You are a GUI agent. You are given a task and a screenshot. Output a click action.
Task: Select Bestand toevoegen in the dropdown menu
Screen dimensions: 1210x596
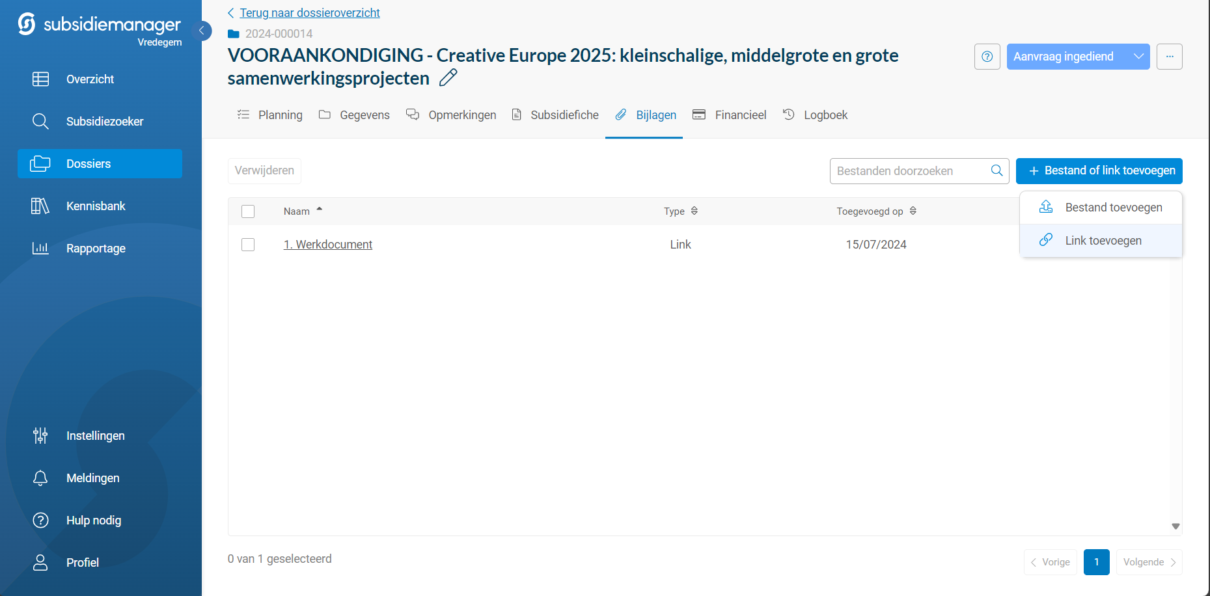[1113, 208]
